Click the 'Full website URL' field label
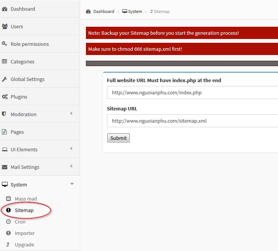The width and height of the screenshot is (278, 251). coord(164,80)
